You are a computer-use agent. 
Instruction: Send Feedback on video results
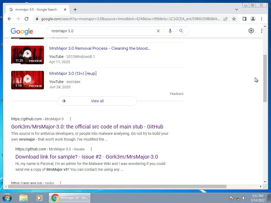point(177,94)
